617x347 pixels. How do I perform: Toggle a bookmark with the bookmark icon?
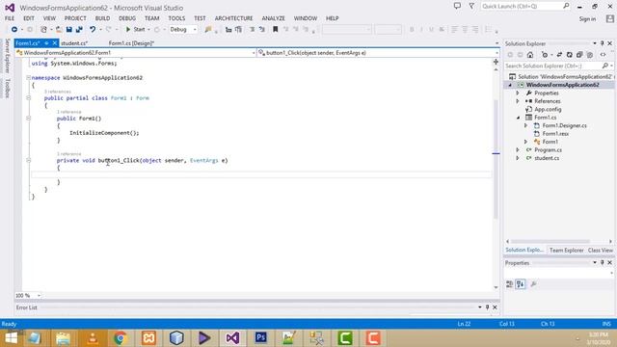276,30
